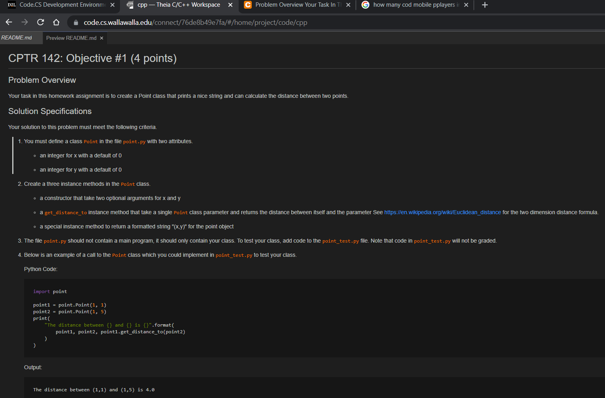605x398 pixels.
Task: Switch to the cod mobile players search tab
Action: (x=414, y=5)
